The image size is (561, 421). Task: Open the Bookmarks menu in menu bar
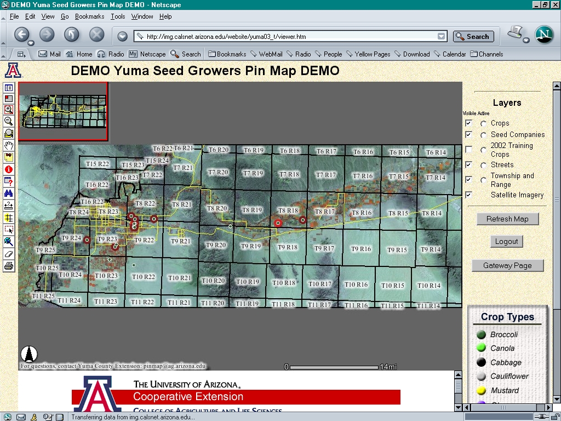tap(89, 16)
